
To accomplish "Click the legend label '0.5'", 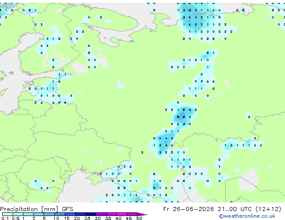I will 16,218.
